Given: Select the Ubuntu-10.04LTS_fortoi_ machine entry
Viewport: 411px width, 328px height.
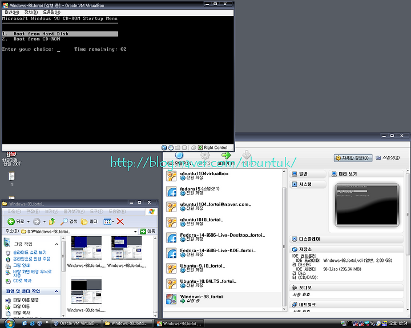Looking at the screenshot, I should coord(223,284).
